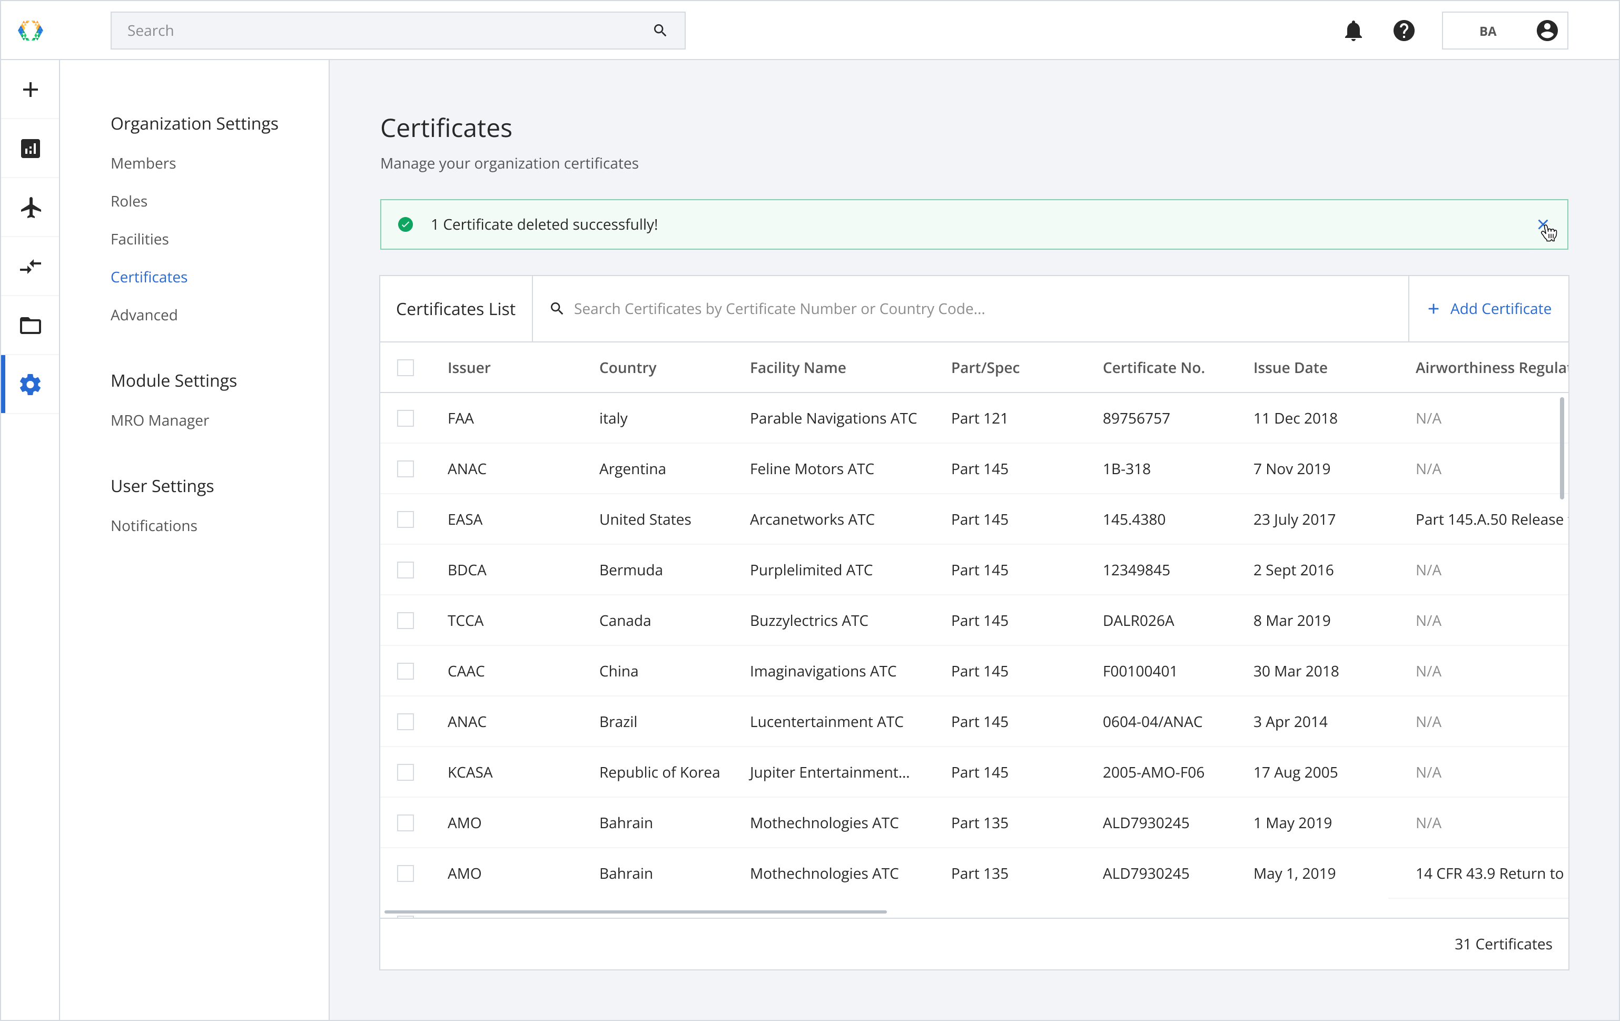Click Buzzylectrics ATC facility cell

tap(809, 621)
